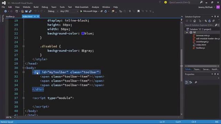Open the editor zoom 100 % dropdown
Image resolution: width=221 pixels, height=124 pixels.
click(x=15, y=117)
